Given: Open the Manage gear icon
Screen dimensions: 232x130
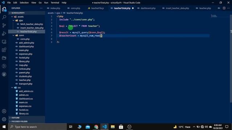Looking at the screenshot, I should [x=4, y=119].
